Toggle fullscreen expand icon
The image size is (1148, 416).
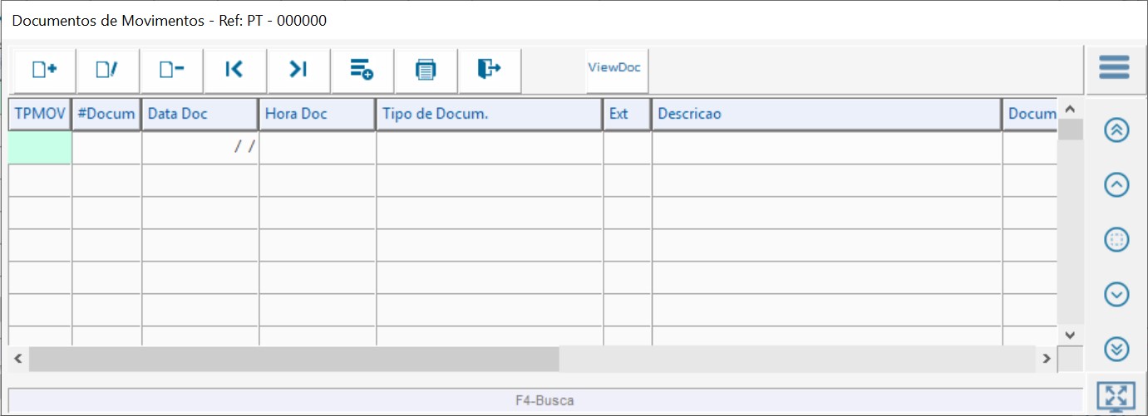click(x=1116, y=397)
